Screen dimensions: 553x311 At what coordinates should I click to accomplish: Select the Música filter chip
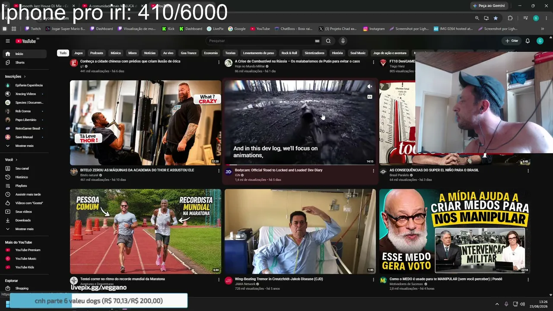click(x=116, y=53)
